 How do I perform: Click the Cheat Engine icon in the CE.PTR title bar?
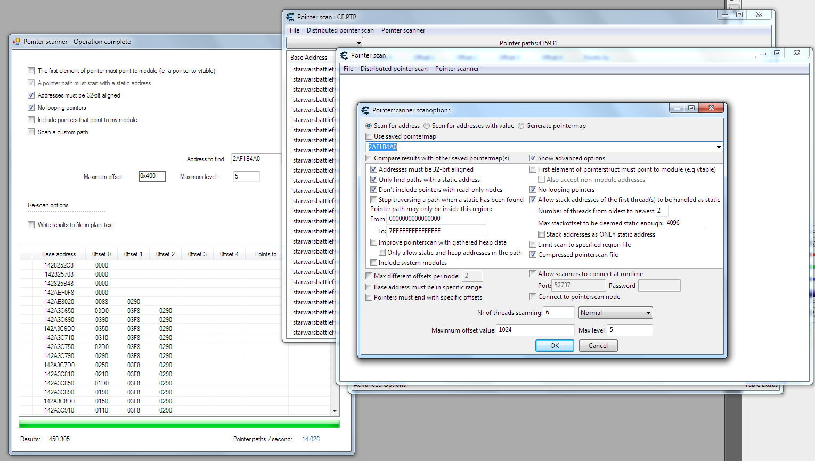(290, 17)
